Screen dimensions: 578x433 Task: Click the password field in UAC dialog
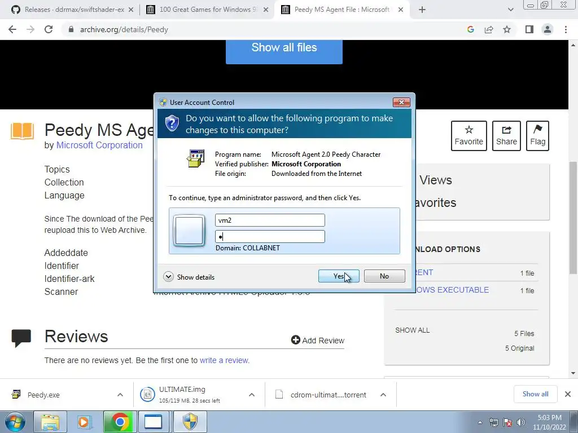click(270, 236)
